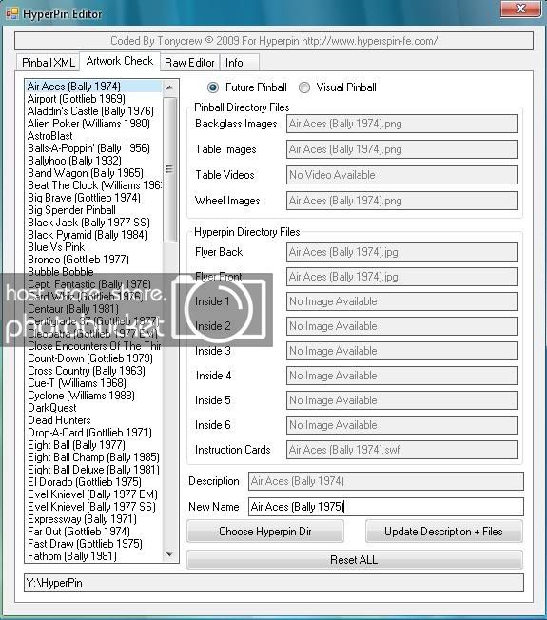
Task: Select Black Pyramid (Bally 1984)
Action: [x=94, y=235]
